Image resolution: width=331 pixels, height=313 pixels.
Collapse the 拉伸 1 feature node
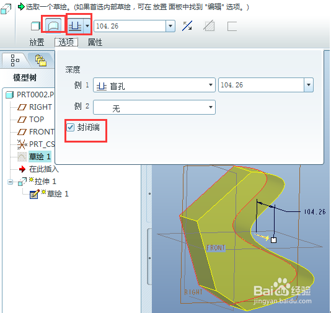[x=11, y=182]
